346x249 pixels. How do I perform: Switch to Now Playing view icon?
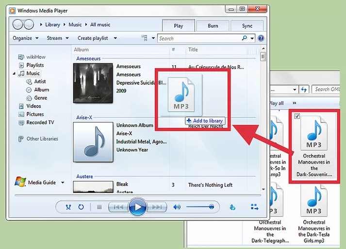254,207
